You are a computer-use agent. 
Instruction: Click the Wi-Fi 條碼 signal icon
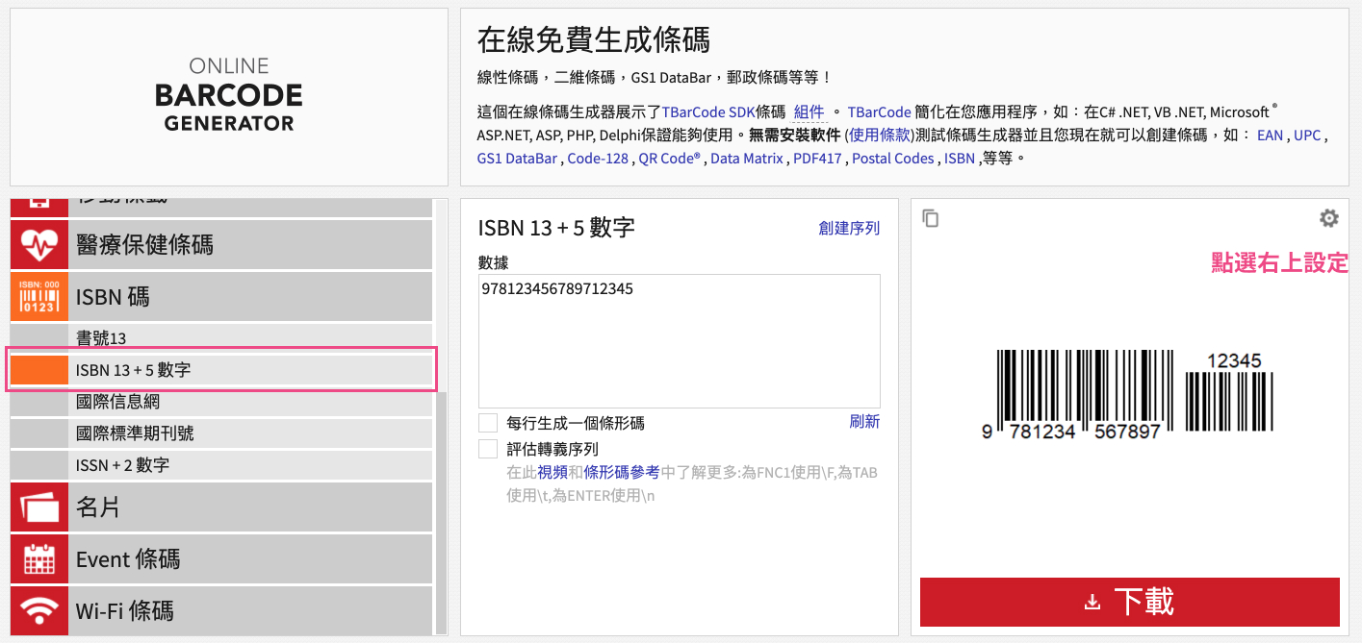39,610
